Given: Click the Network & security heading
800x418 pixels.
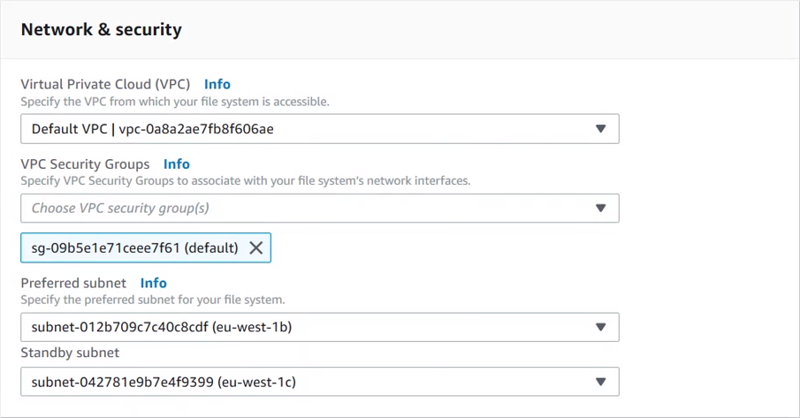Looking at the screenshot, I should [101, 29].
